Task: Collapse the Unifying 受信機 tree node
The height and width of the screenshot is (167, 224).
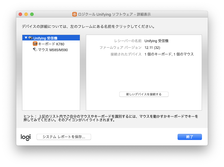Action: pyautogui.click(x=26, y=38)
